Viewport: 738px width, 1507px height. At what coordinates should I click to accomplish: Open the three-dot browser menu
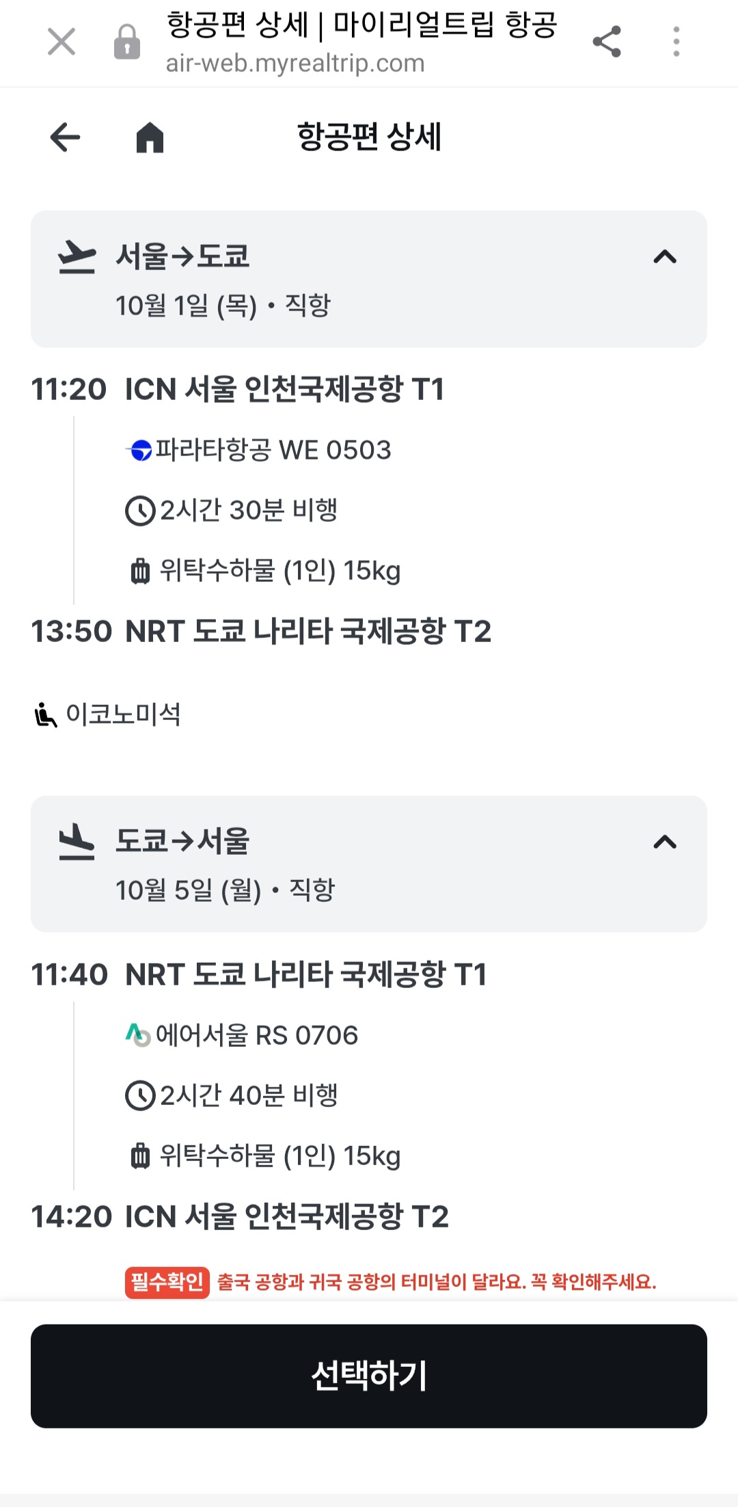coord(676,42)
